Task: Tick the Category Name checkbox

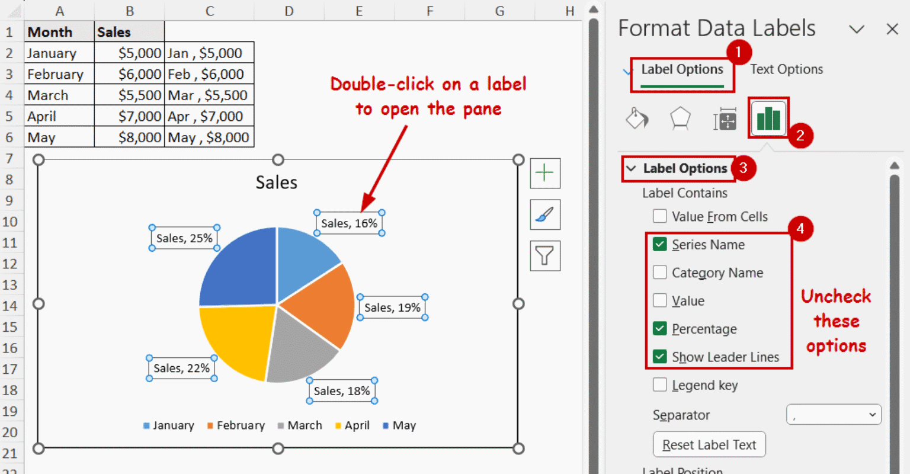Action: pos(659,273)
